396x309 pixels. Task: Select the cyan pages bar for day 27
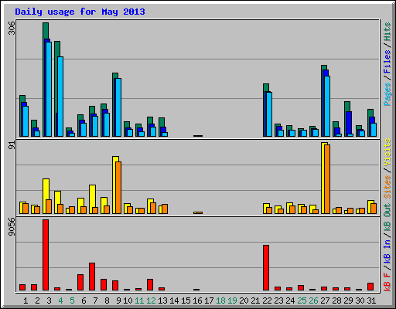[327, 107]
